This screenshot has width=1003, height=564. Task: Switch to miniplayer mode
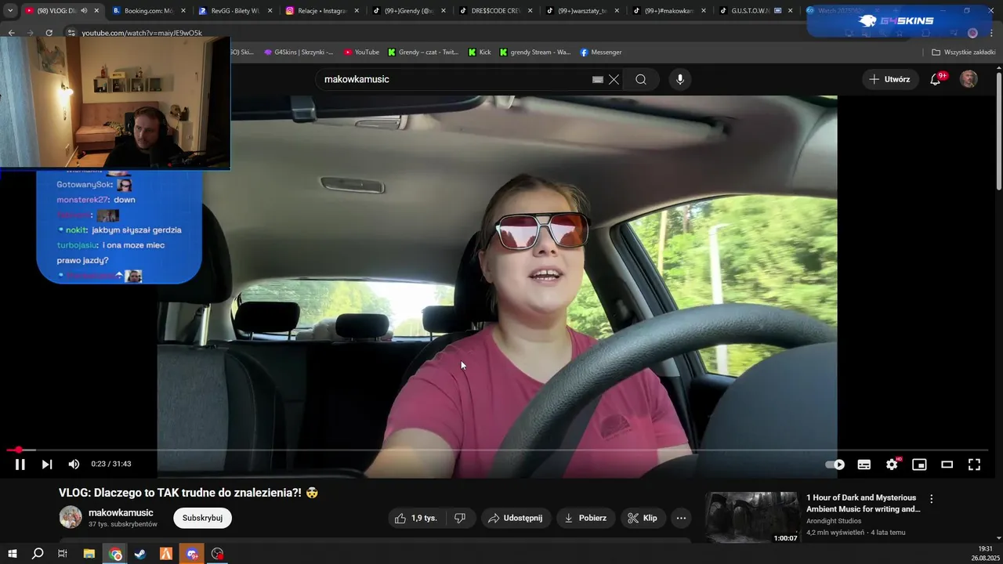[919, 465]
